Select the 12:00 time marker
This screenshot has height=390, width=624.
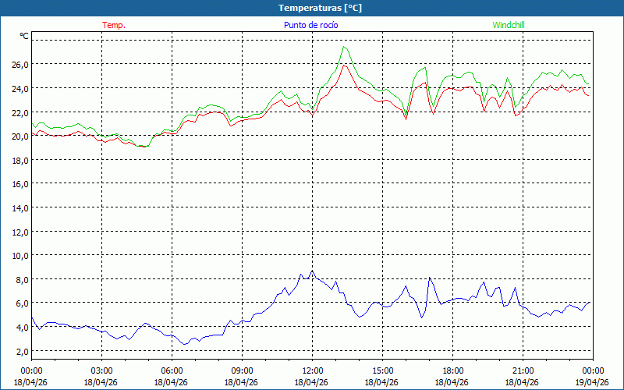[313, 370]
